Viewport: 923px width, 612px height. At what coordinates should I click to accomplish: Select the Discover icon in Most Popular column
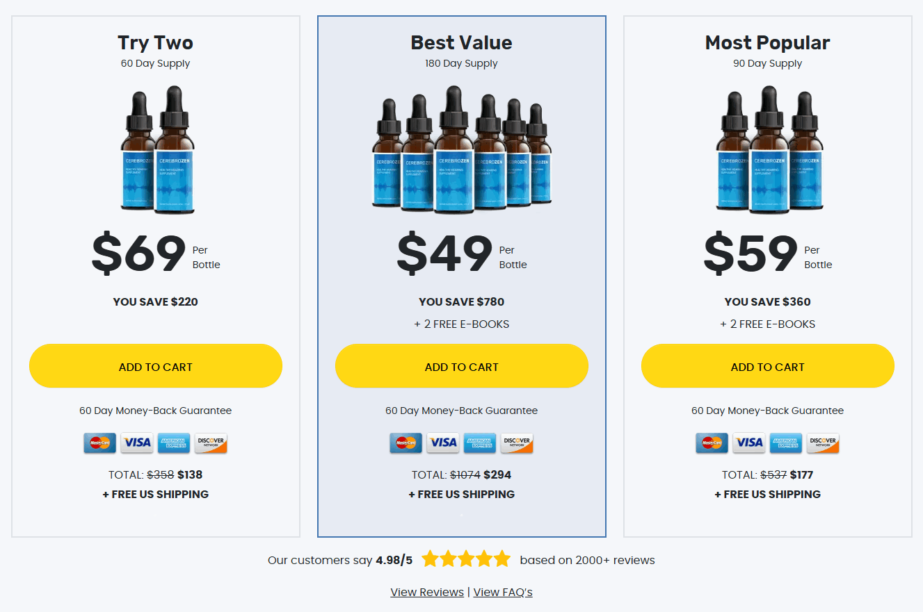pyautogui.click(x=823, y=443)
